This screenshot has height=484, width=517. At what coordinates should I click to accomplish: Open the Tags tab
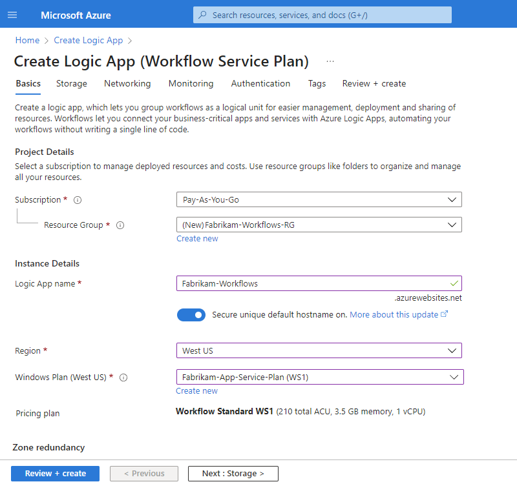coord(317,84)
